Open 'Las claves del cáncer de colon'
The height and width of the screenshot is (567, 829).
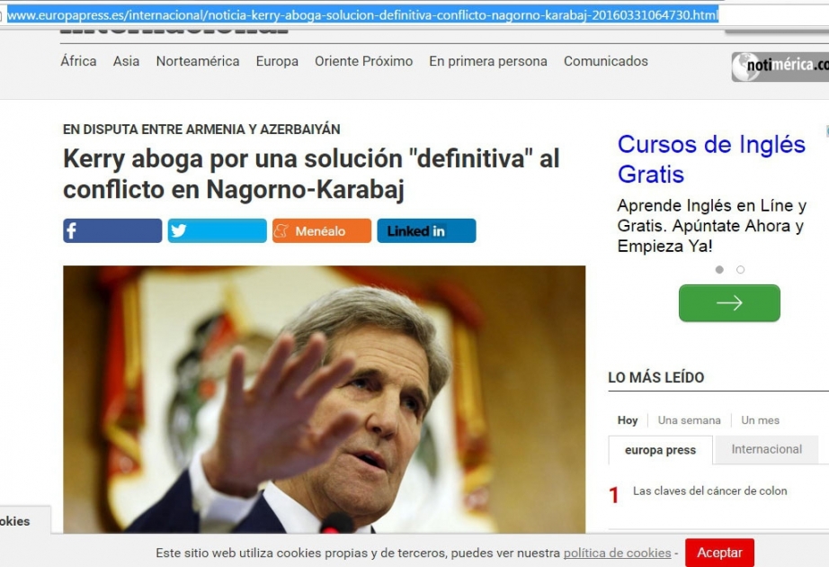(710, 491)
